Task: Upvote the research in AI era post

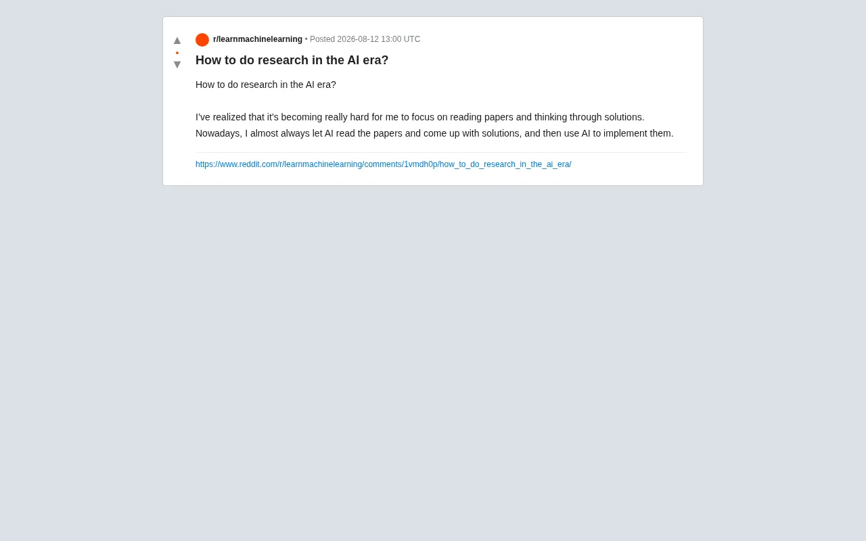Action: [177, 41]
